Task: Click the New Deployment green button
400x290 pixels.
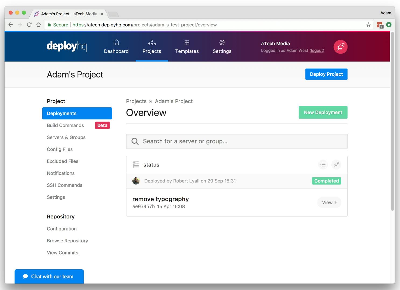Action: 323,112
